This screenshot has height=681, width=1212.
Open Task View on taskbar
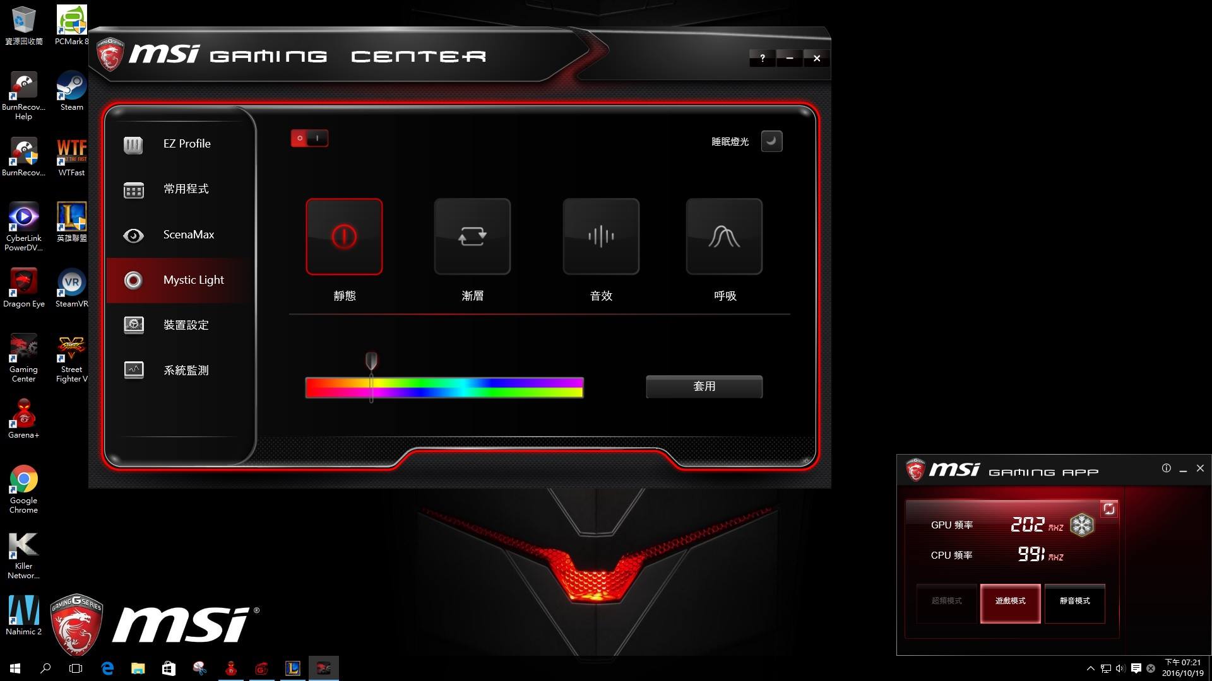pos(76,668)
